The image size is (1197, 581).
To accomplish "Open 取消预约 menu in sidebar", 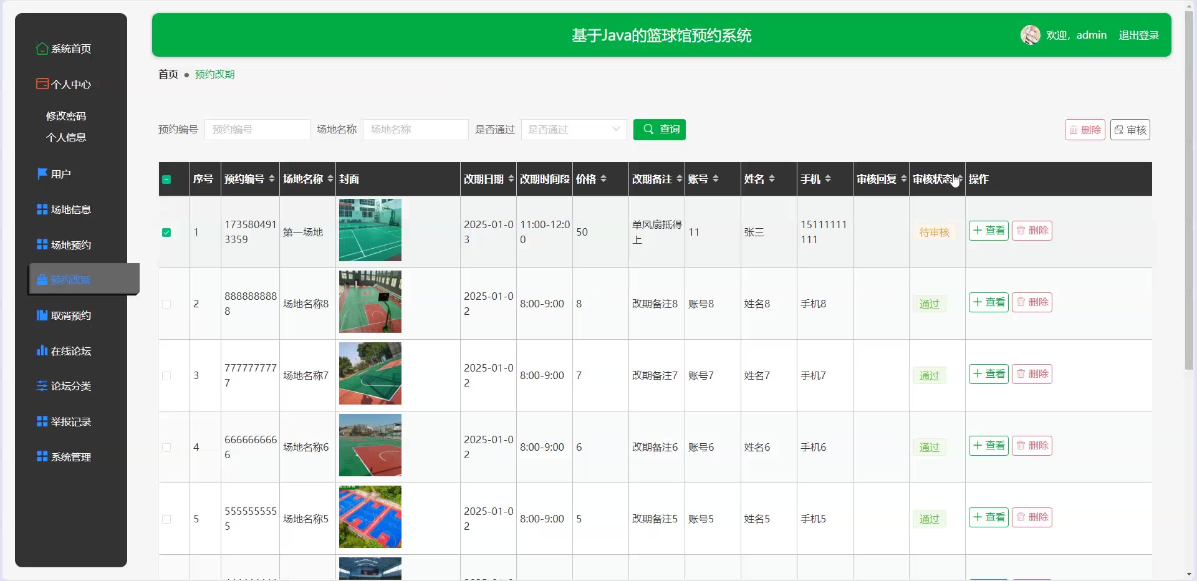I will [70, 315].
